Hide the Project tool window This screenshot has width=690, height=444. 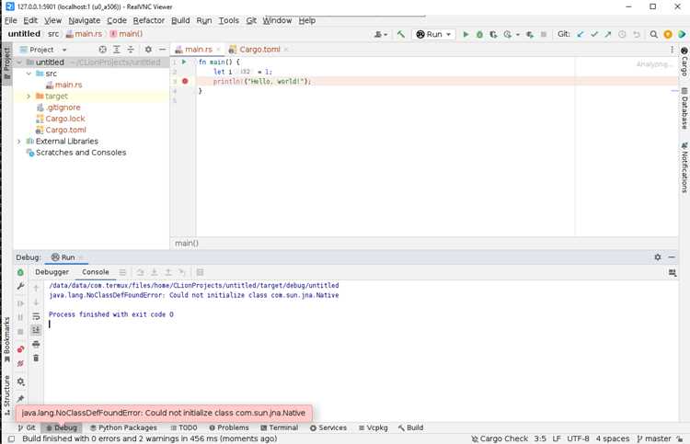pyautogui.click(x=162, y=50)
